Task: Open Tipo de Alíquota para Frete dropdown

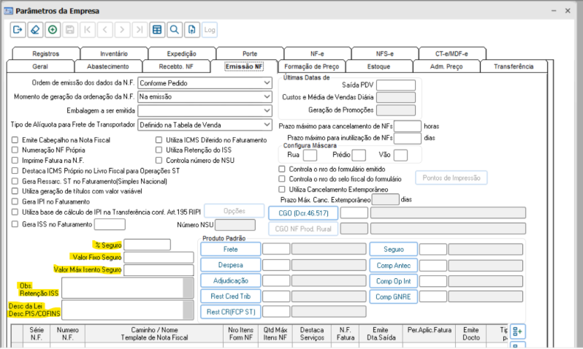Action: pyautogui.click(x=267, y=125)
